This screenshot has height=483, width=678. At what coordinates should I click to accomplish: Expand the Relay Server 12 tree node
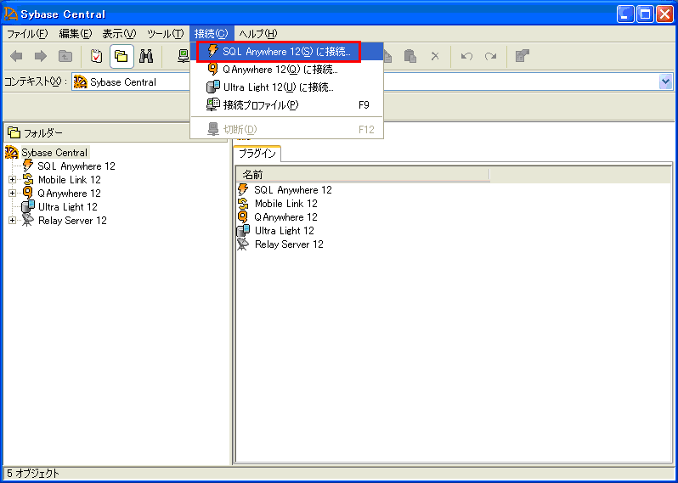(12, 221)
